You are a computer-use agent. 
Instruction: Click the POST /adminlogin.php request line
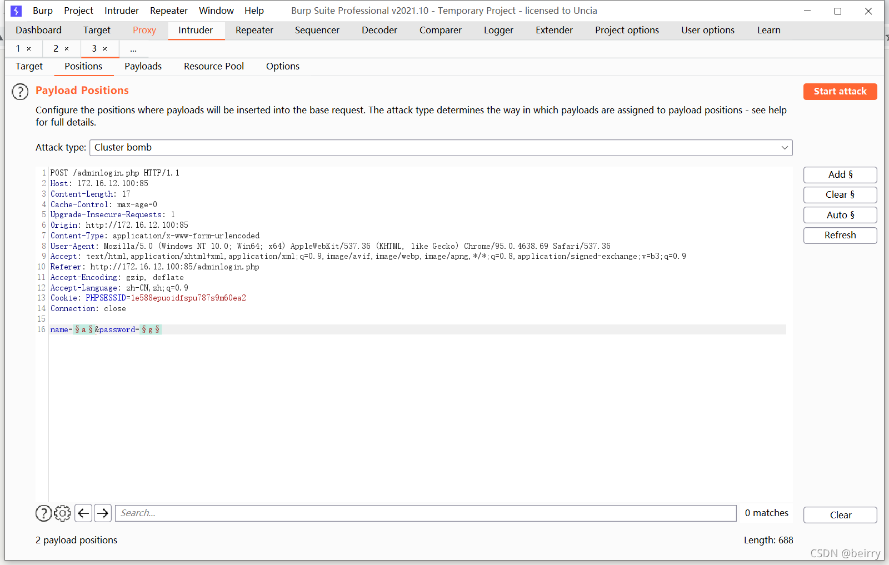coord(114,173)
